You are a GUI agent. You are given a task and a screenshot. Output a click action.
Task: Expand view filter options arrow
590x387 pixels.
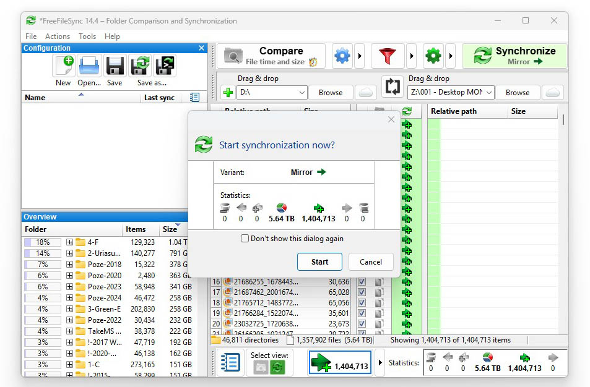tap(380, 362)
